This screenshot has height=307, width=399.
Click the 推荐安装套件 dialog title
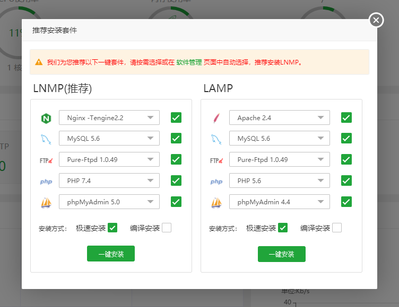coord(55,30)
